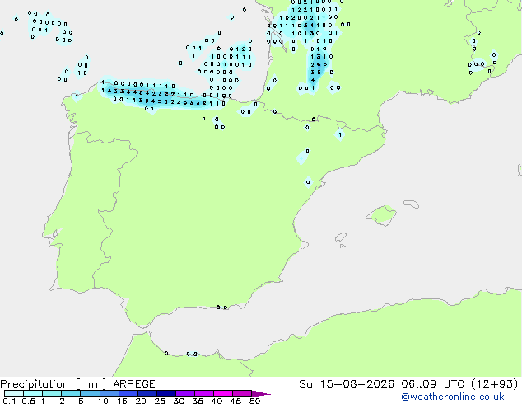Click the arrow tip above 50 mm
This screenshot has height=404, width=522.
(261, 394)
